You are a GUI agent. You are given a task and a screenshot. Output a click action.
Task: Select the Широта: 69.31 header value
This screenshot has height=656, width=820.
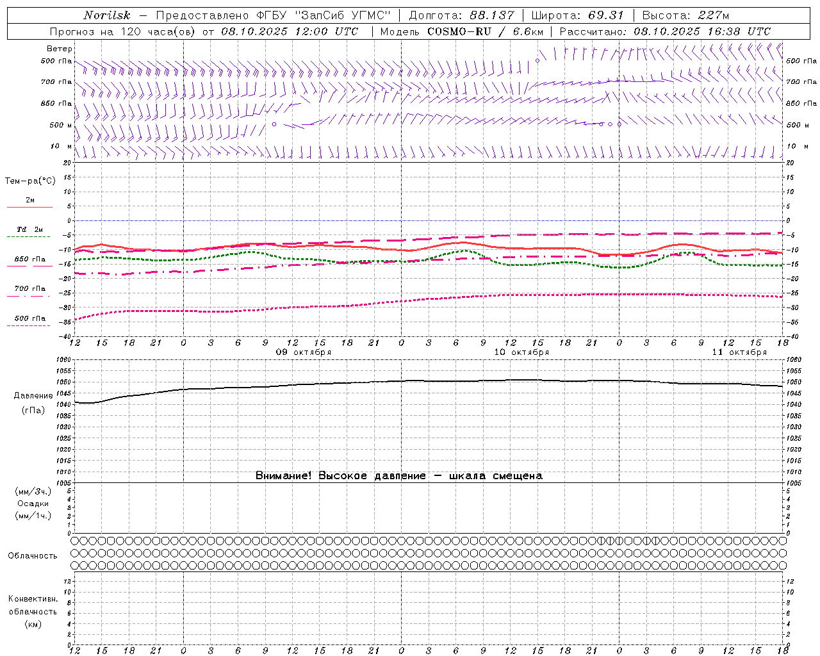578,15
